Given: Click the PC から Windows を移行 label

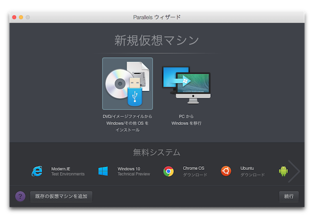Looking at the screenshot, I should click(186, 120).
